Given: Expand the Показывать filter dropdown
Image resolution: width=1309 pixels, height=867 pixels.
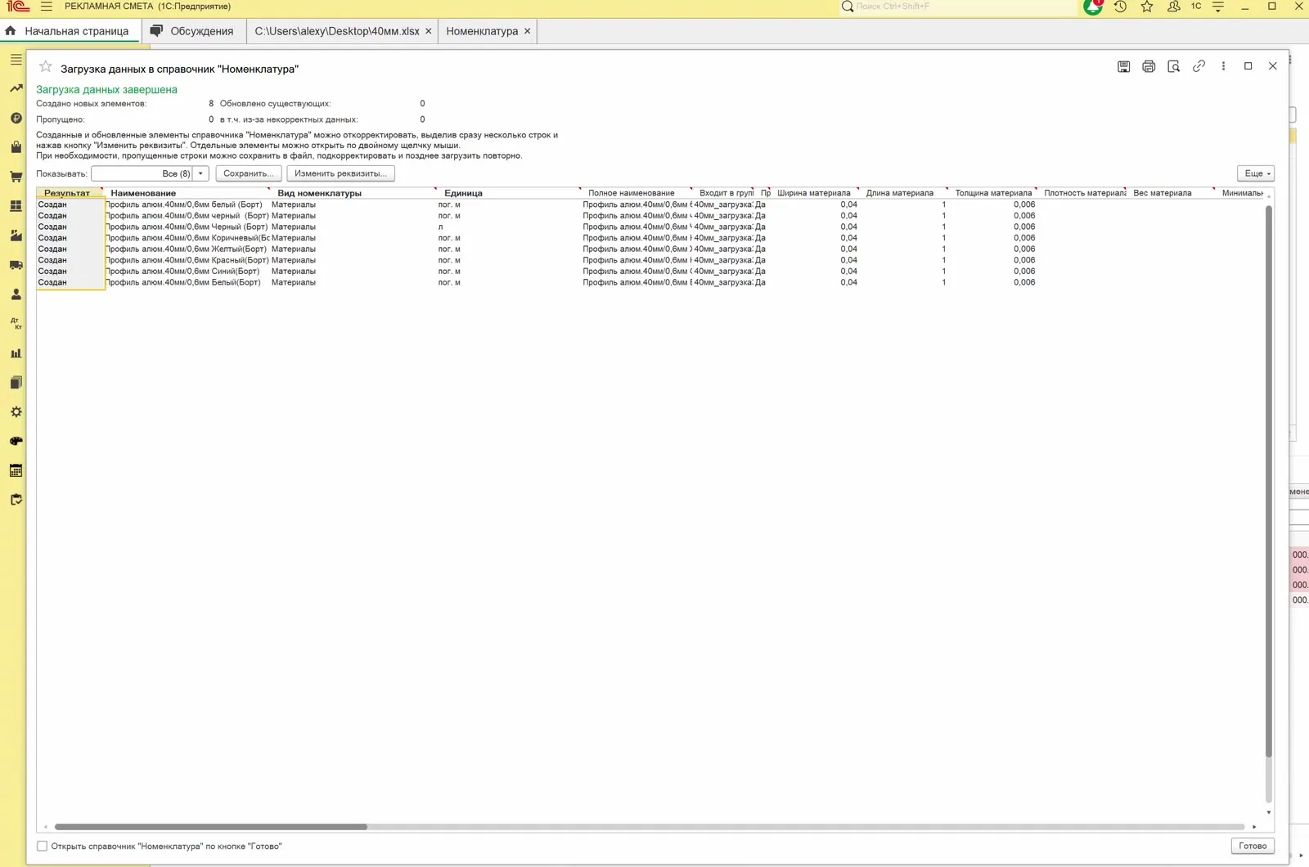Looking at the screenshot, I should click(x=200, y=173).
